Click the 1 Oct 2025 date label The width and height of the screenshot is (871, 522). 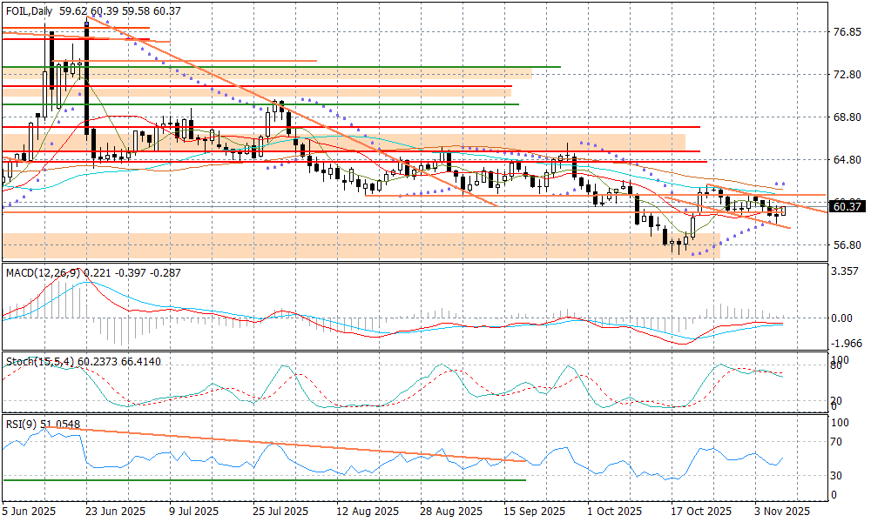click(614, 511)
